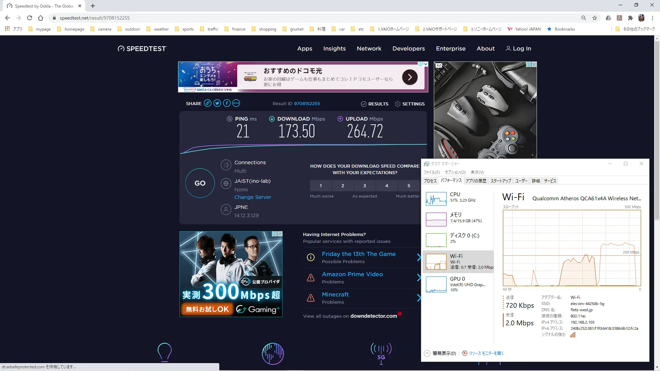Click the ISP user icon next to JPNE
Image resolution: width=660 pixels, height=371 pixels.
point(226,209)
